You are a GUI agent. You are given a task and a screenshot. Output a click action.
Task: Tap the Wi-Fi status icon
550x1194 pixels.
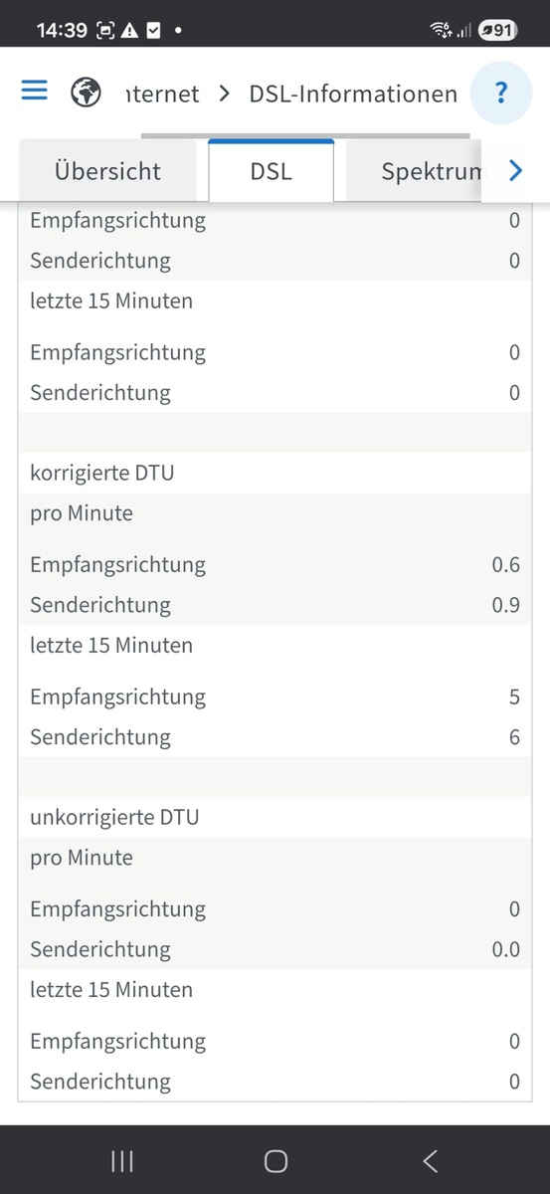441,30
